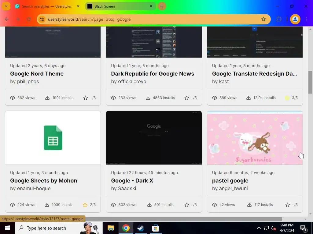Click star rating icon on Google Nord Theme
This screenshot has width=313, height=234.
pyautogui.click(x=86, y=98)
